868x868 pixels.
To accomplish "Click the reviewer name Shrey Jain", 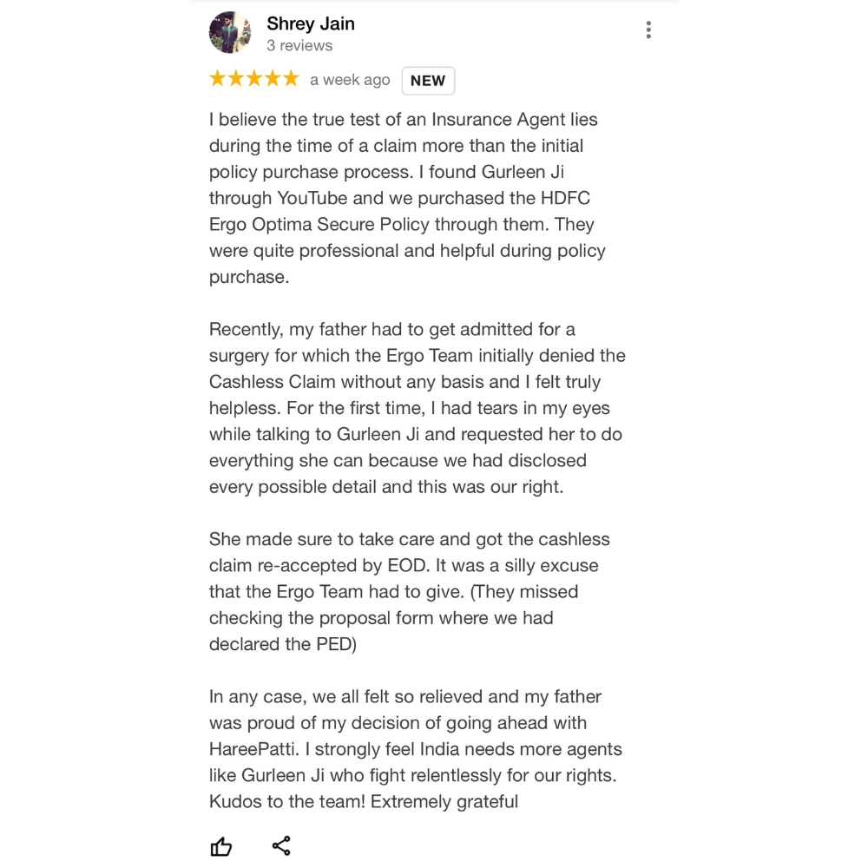I will pos(310,23).
